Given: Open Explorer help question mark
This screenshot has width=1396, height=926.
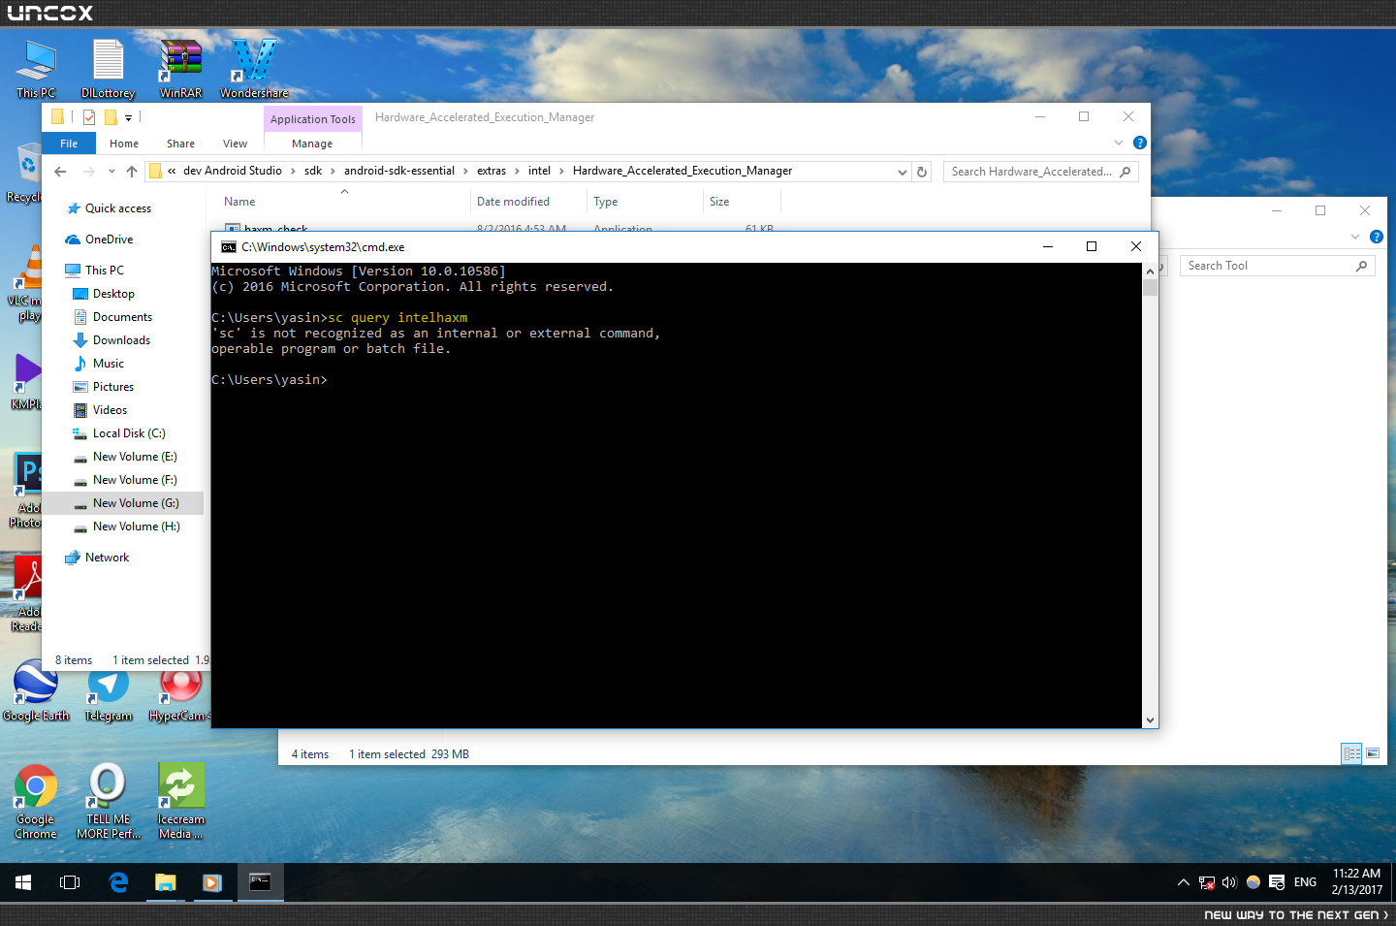Looking at the screenshot, I should (x=1140, y=143).
